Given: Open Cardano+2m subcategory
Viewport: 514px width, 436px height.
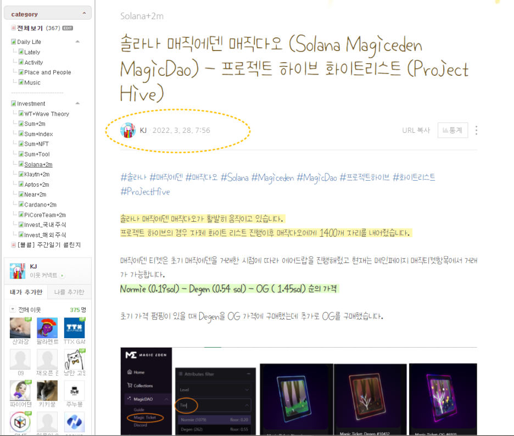Looking at the screenshot, I should coord(40,205).
